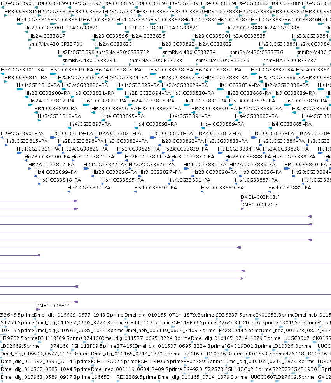Click the blue glyph under His1:CG33819-PA
331x383 pixels.
click(53, 137)
